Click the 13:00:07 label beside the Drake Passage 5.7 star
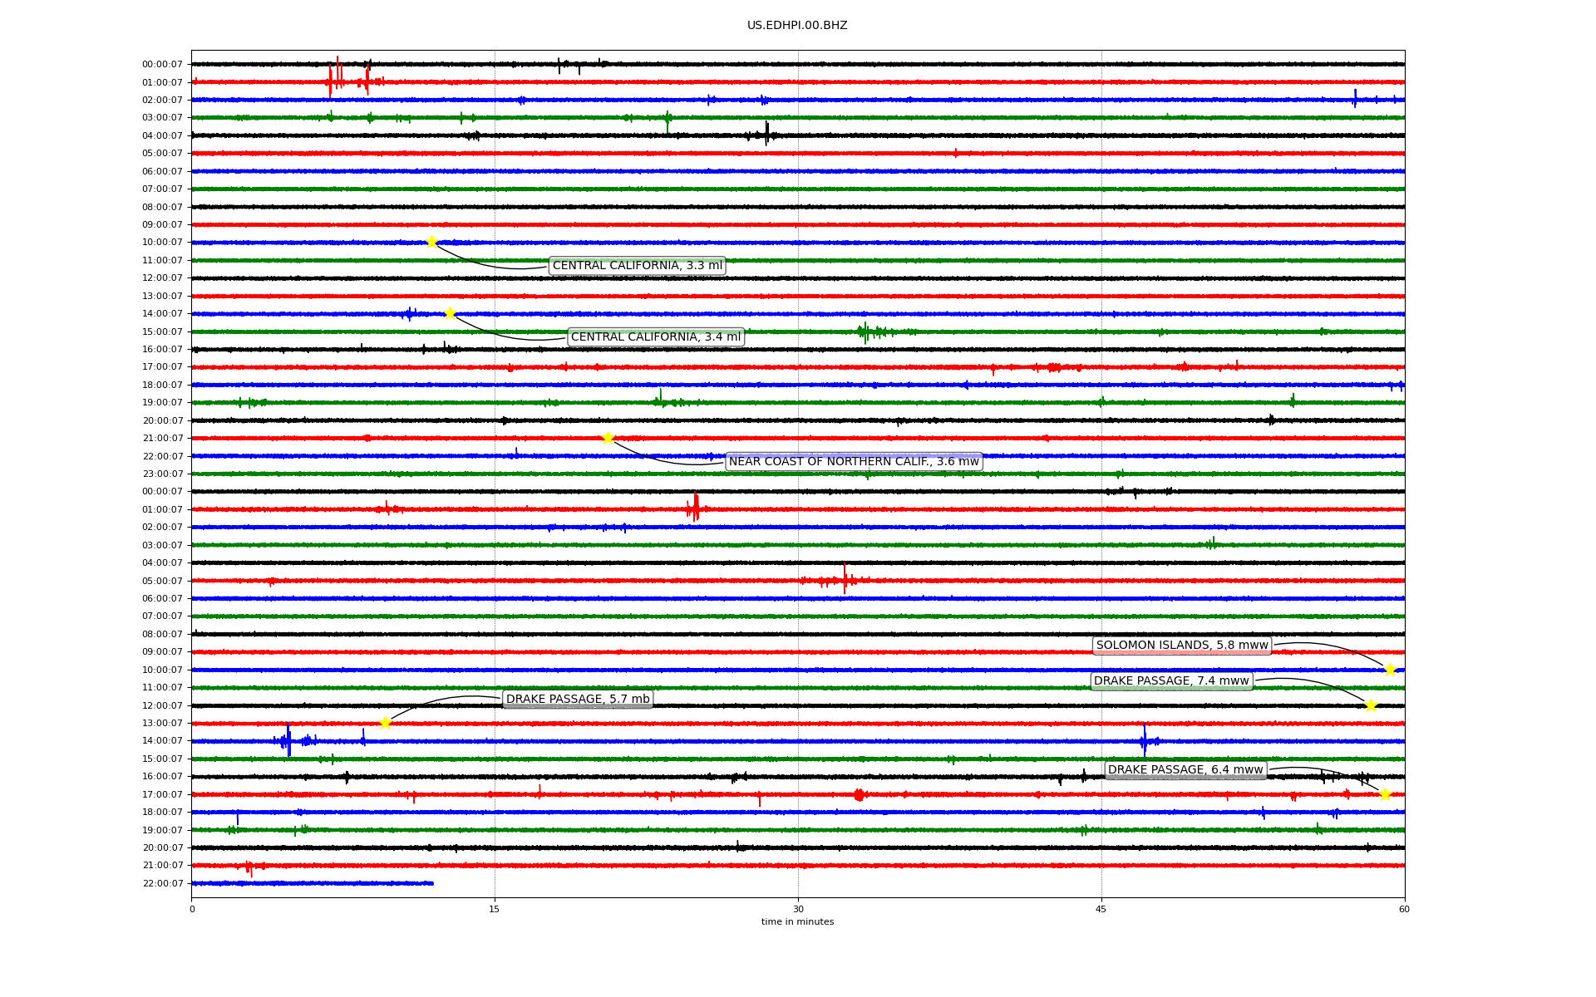1596x997 pixels. pos(162,724)
